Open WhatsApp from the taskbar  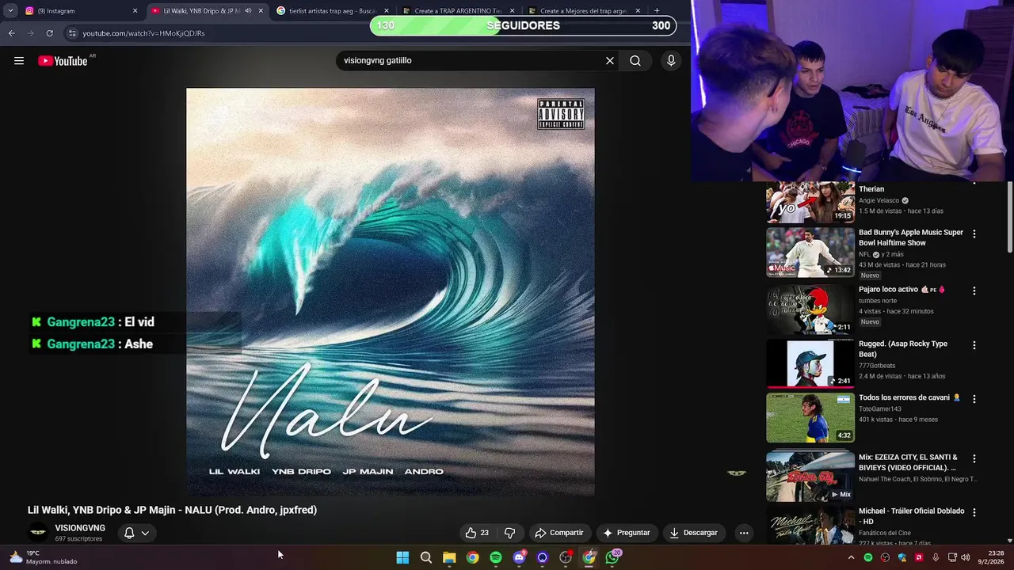[612, 557]
